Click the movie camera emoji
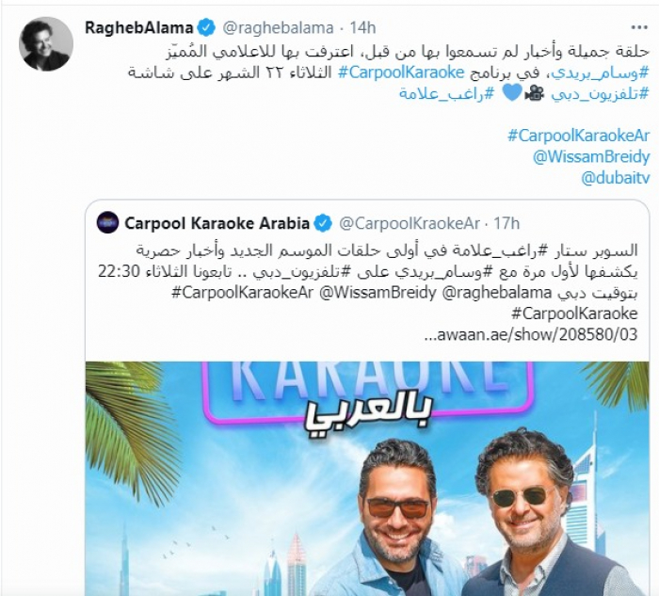 (x=534, y=93)
